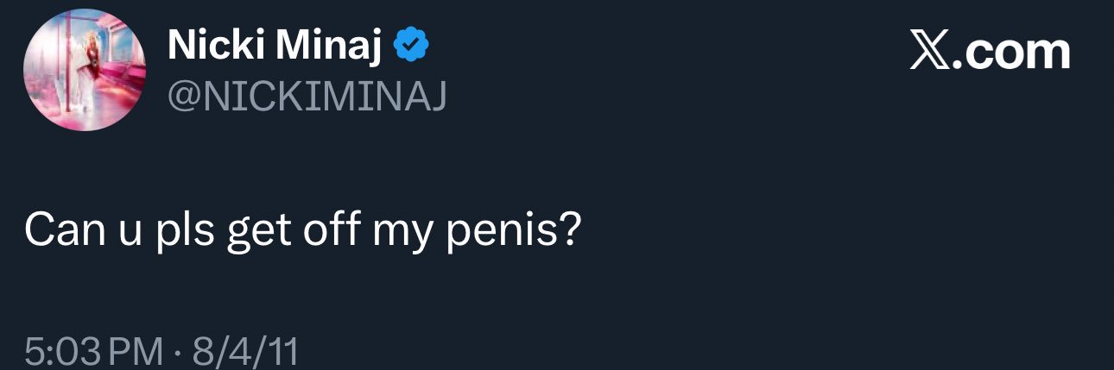Open the @NICKIMINAJ handle link

(x=307, y=97)
